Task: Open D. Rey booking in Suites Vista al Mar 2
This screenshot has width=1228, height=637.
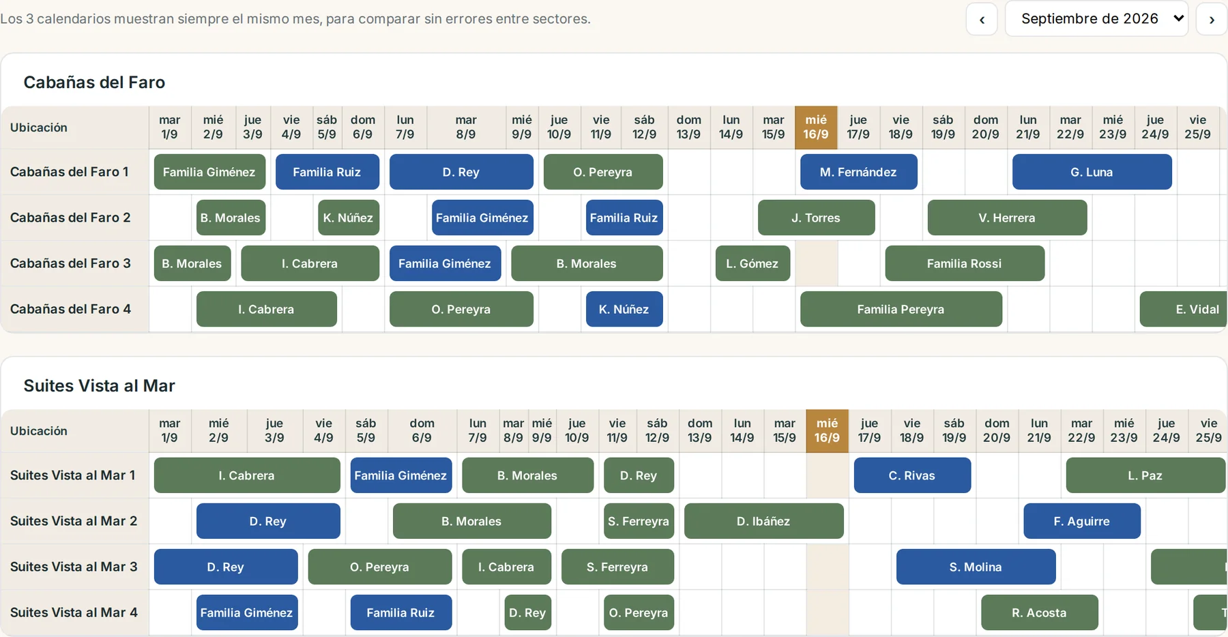Action: pyautogui.click(x=268, y=521)
